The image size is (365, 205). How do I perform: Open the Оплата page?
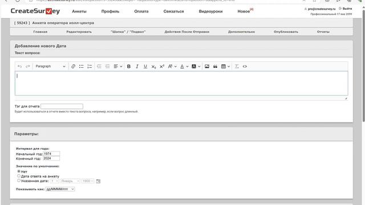click(x=141, y=11)
